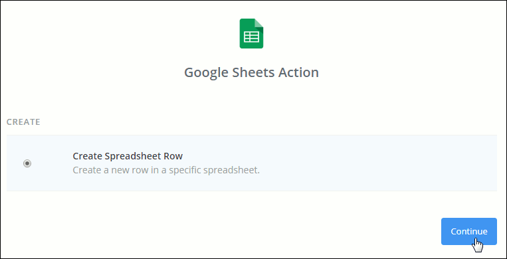The width and height of the screenshot is (507, 259).
Task: Choose the action that creates a new row
Action: (x=27, y=163)
